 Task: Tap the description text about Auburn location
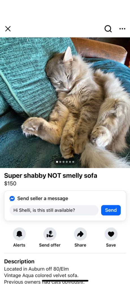pyautogui.click(x=36, y=269)
